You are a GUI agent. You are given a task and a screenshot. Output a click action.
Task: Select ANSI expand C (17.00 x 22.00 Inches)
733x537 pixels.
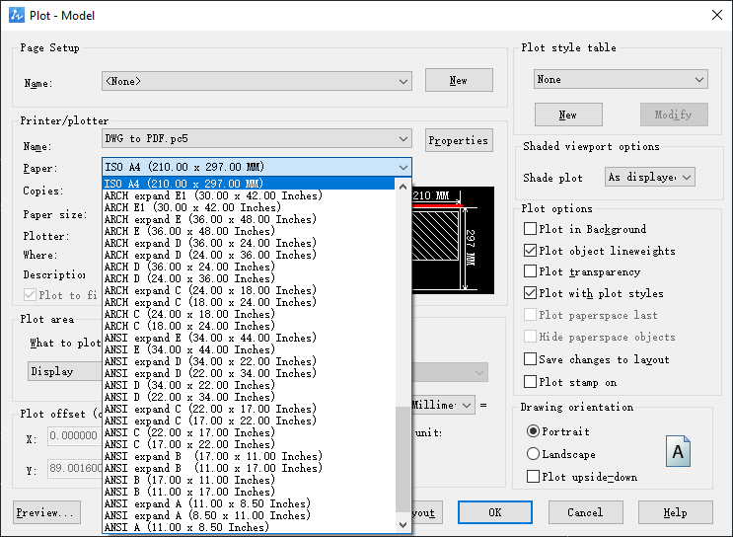point(249,421)
